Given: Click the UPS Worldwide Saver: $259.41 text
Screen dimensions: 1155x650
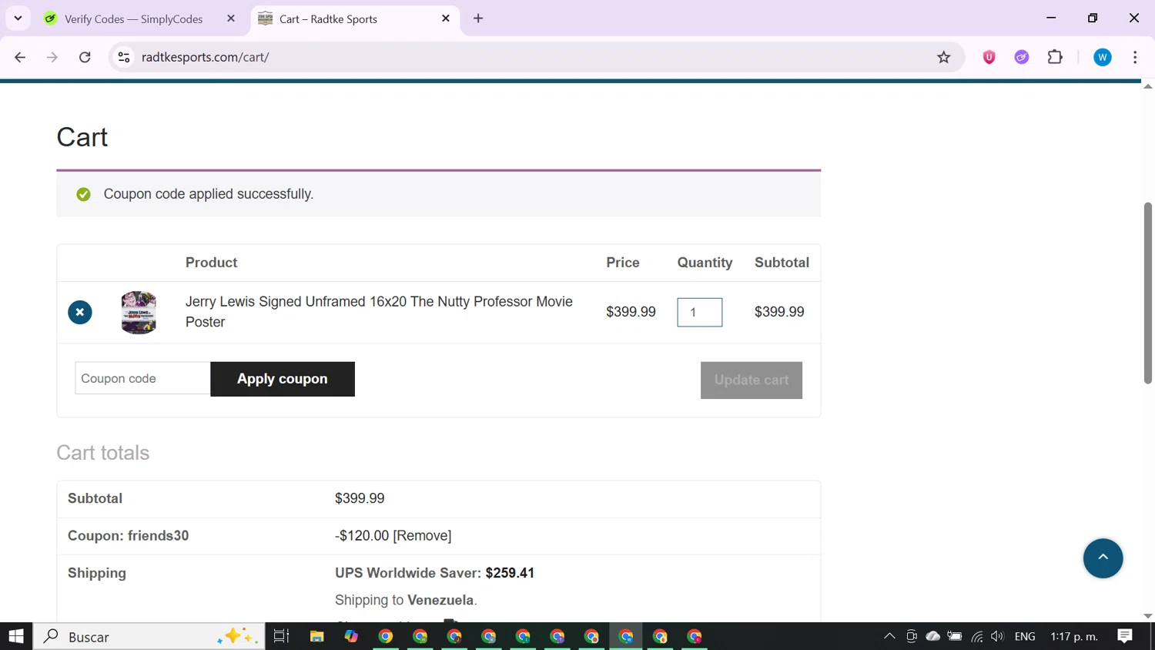Looking at the screenshot, I should tap(434, 573).
